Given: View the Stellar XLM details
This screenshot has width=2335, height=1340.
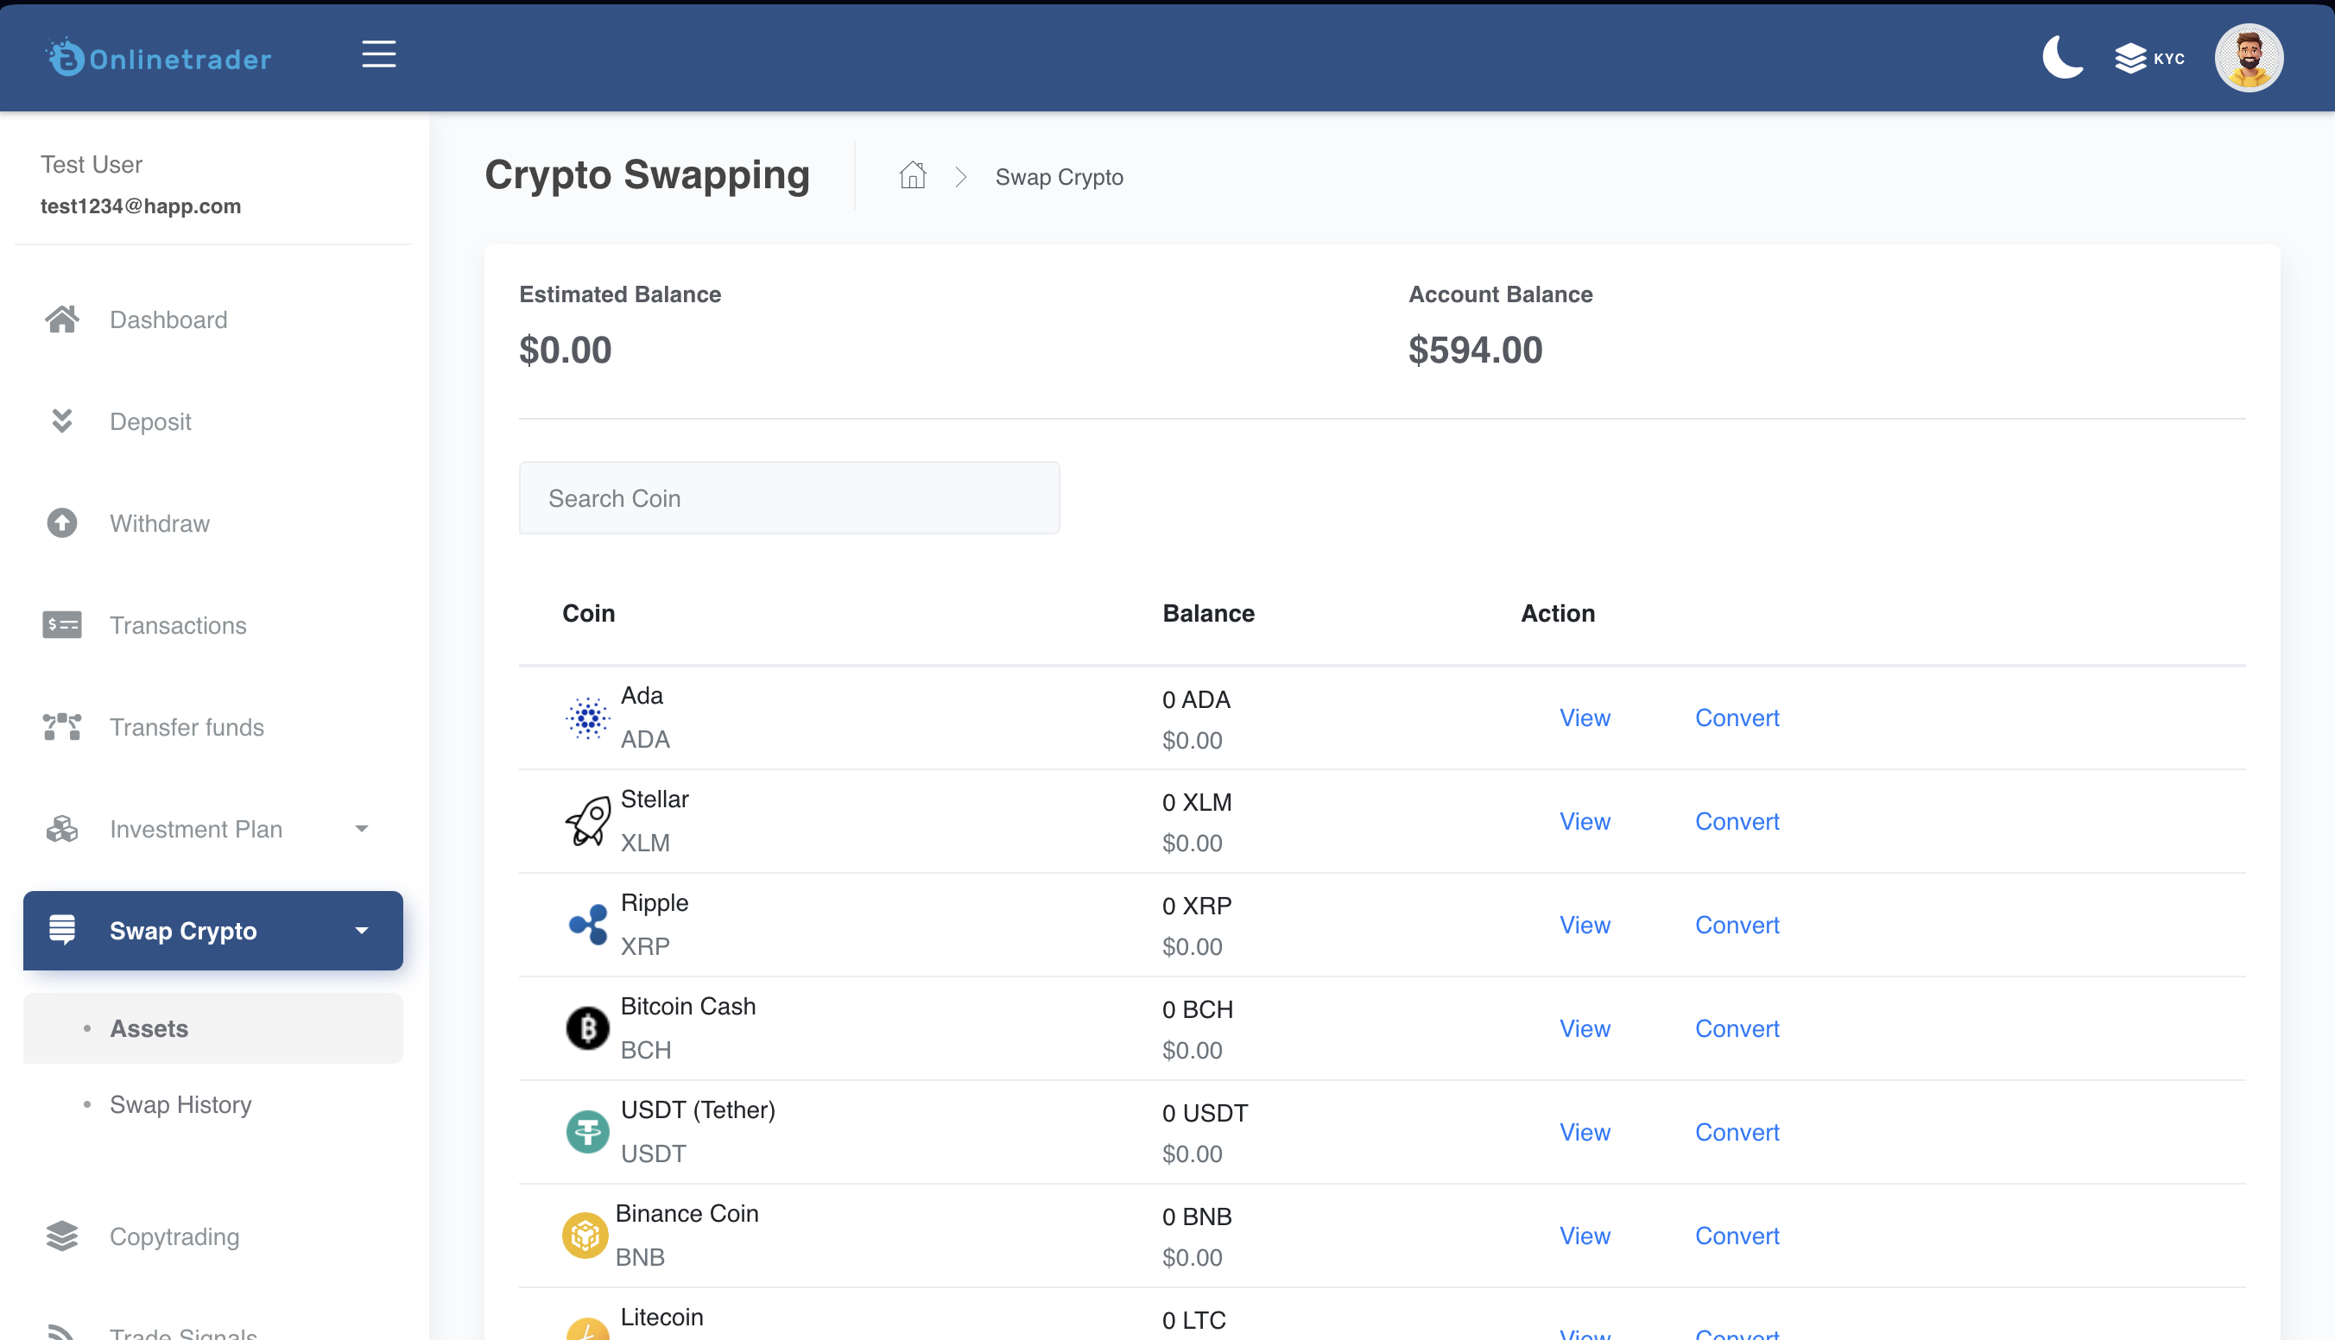Looking at the screenshot, I should click(x=1584, y=821).
